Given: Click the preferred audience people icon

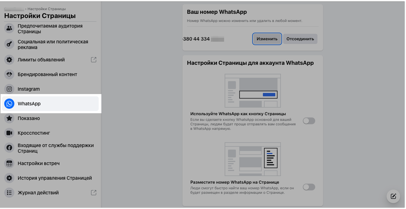Looking at the screenshot, I should coord(9,28).
